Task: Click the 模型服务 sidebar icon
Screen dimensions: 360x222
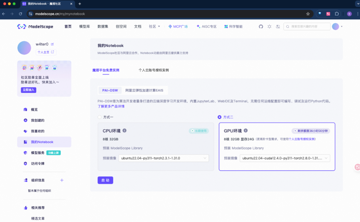Action: point(25,153)
